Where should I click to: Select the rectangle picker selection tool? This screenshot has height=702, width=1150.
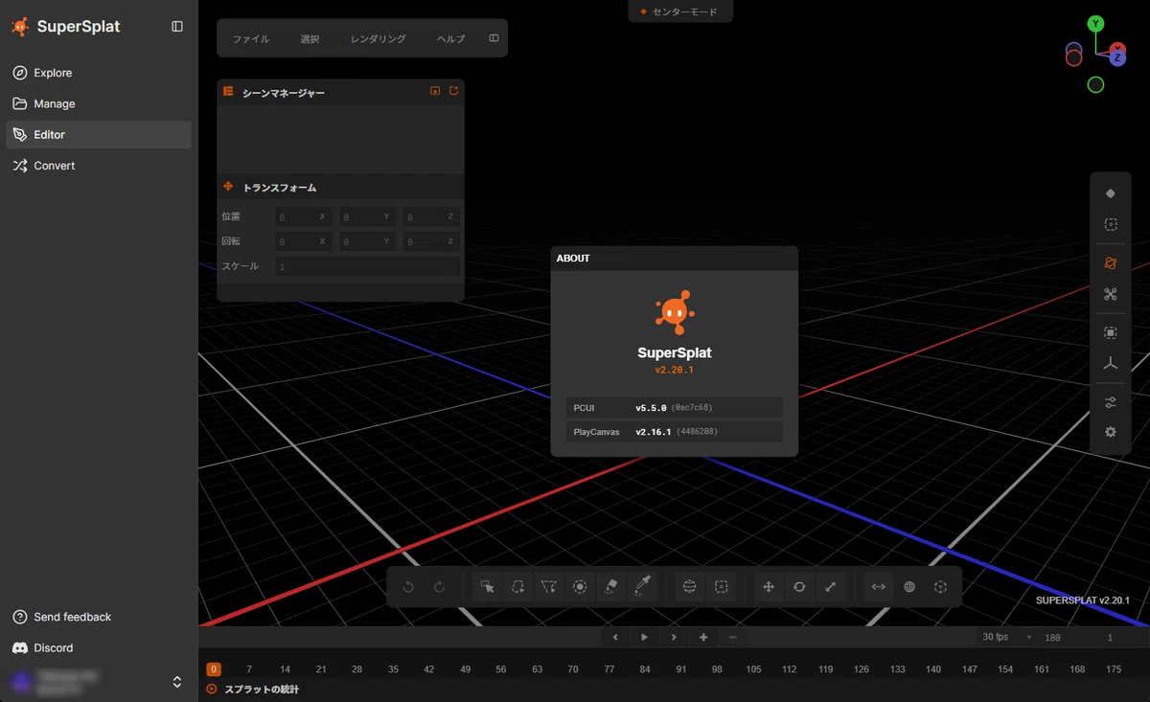click(487, 587)
